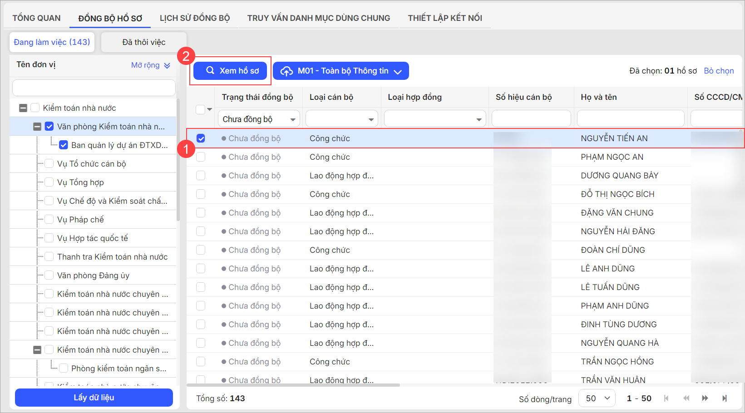745x413 pixels.
Task: Open the rows per page dropdown
Action: 597,398
